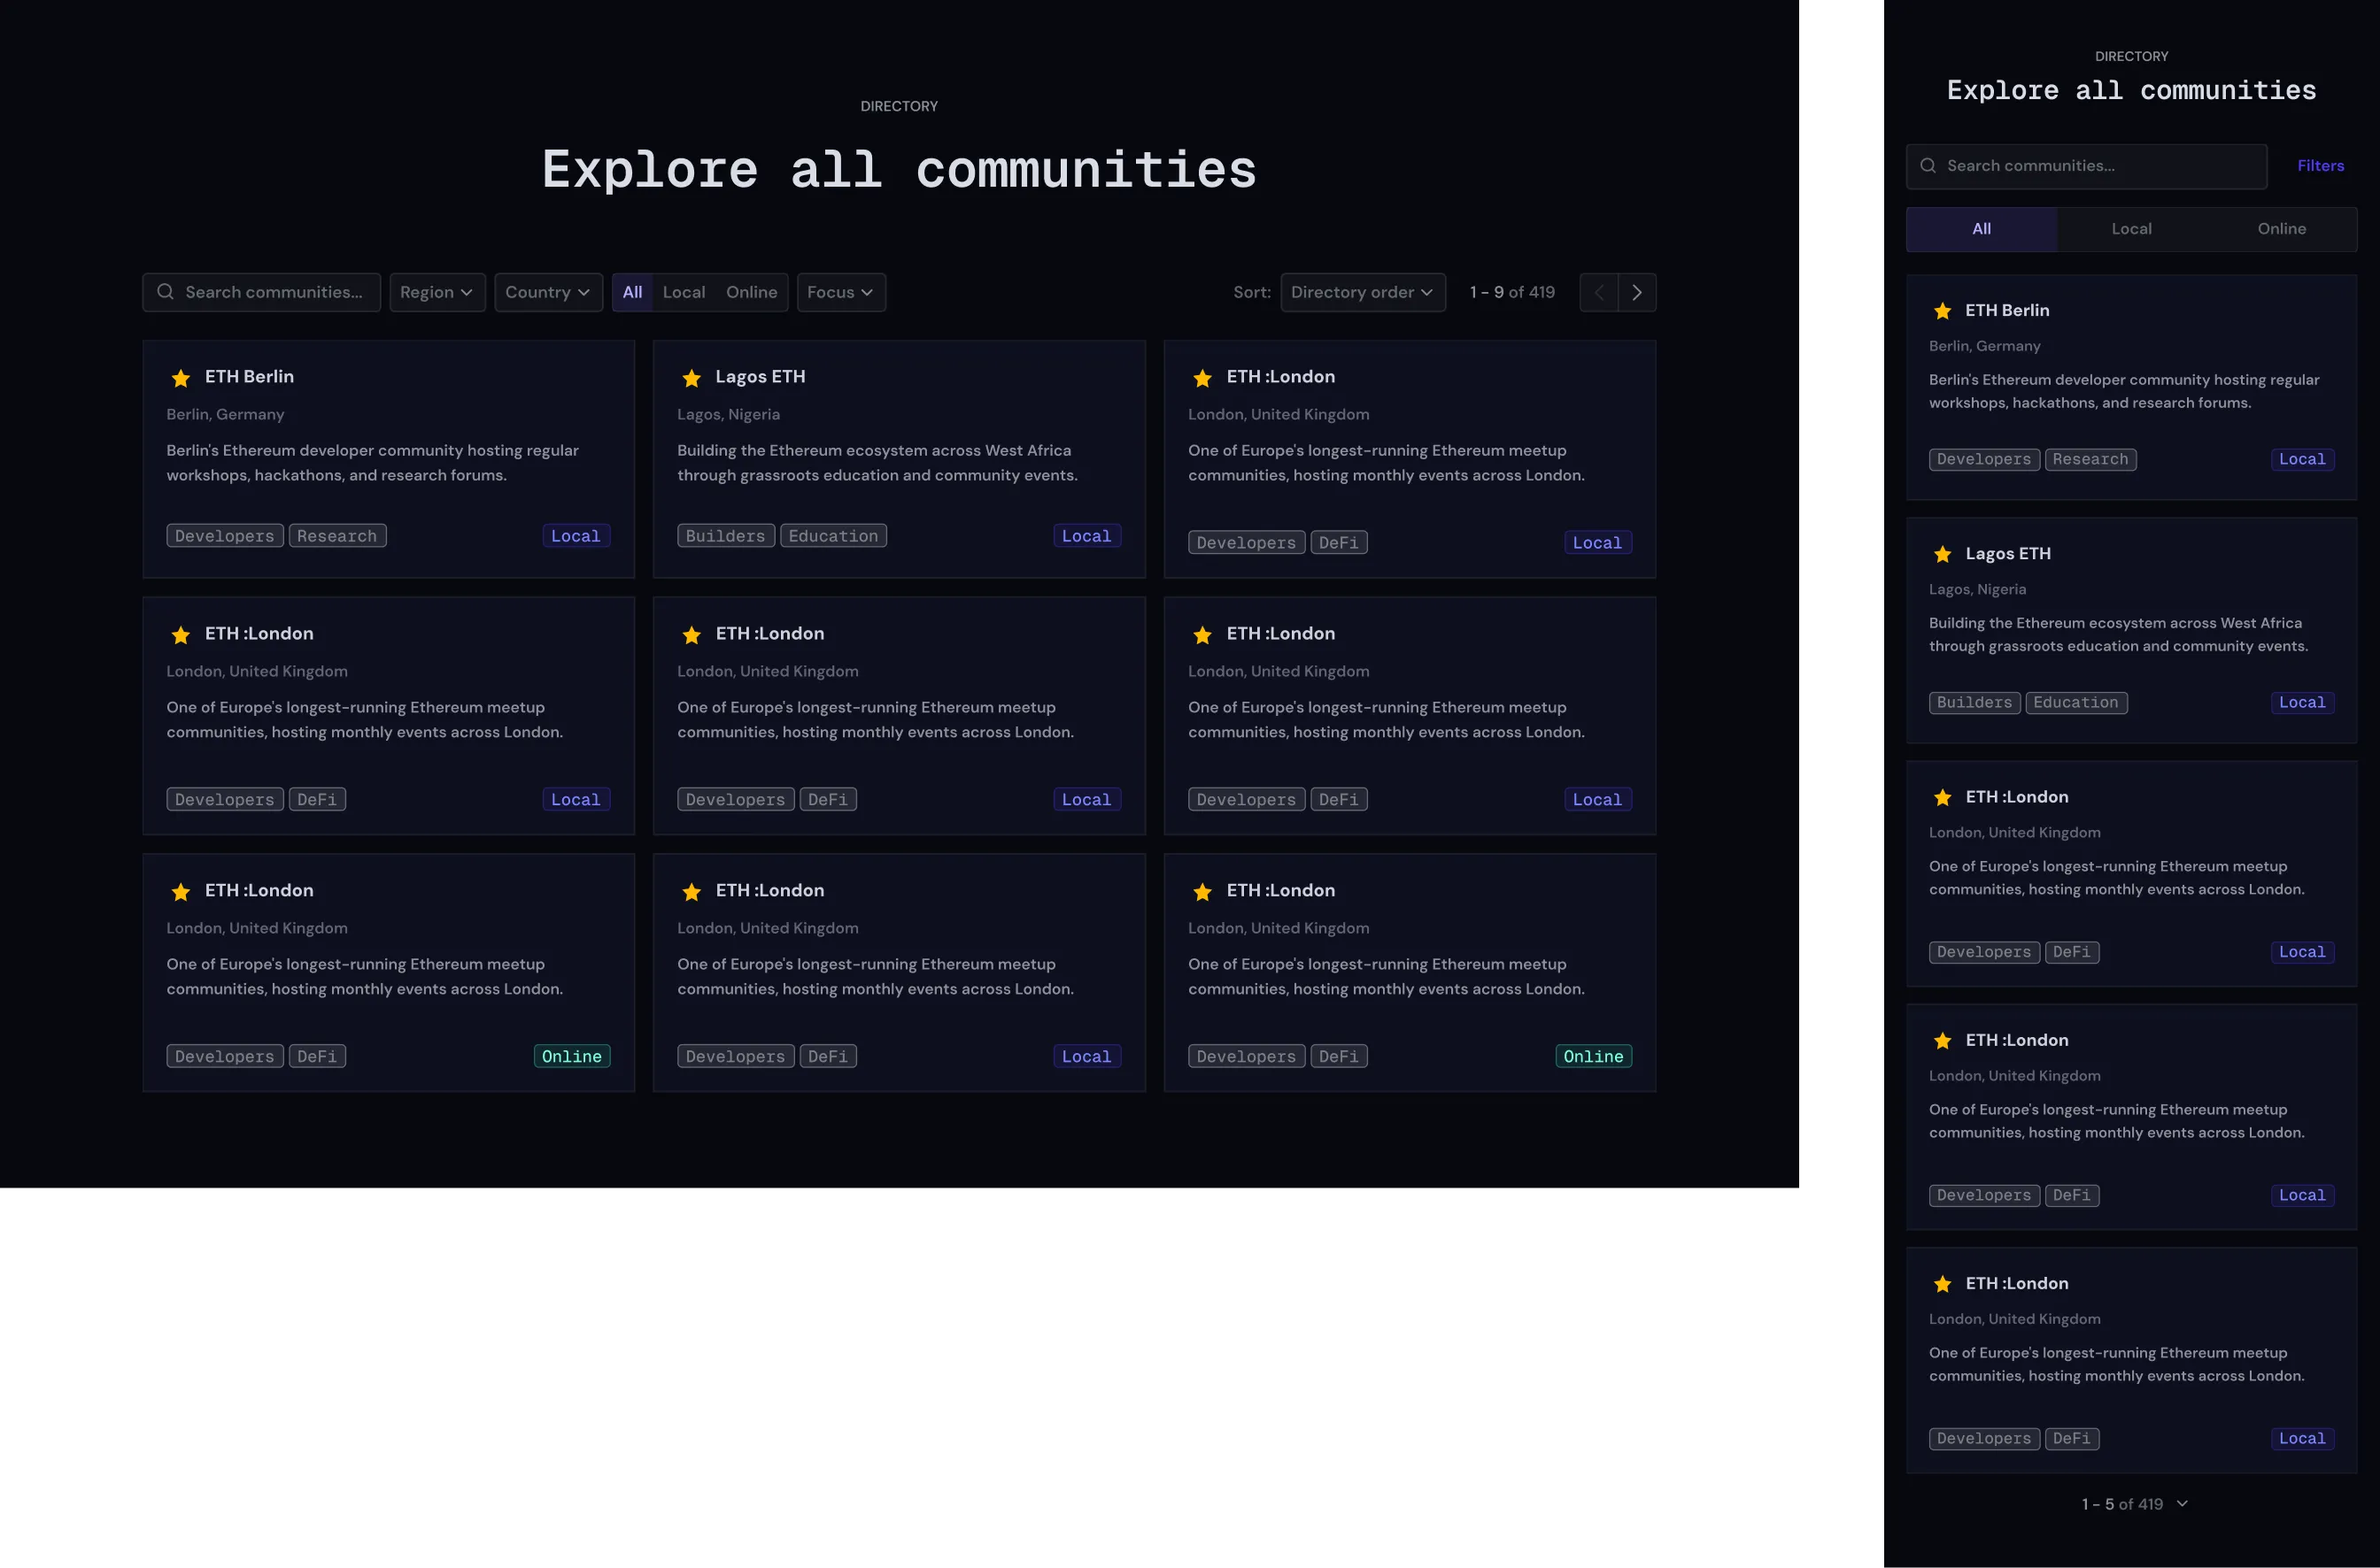Click Local badge on mobile Lagos ETH card
This screenshot has height=1568, width=2380.
(2302, 703)
